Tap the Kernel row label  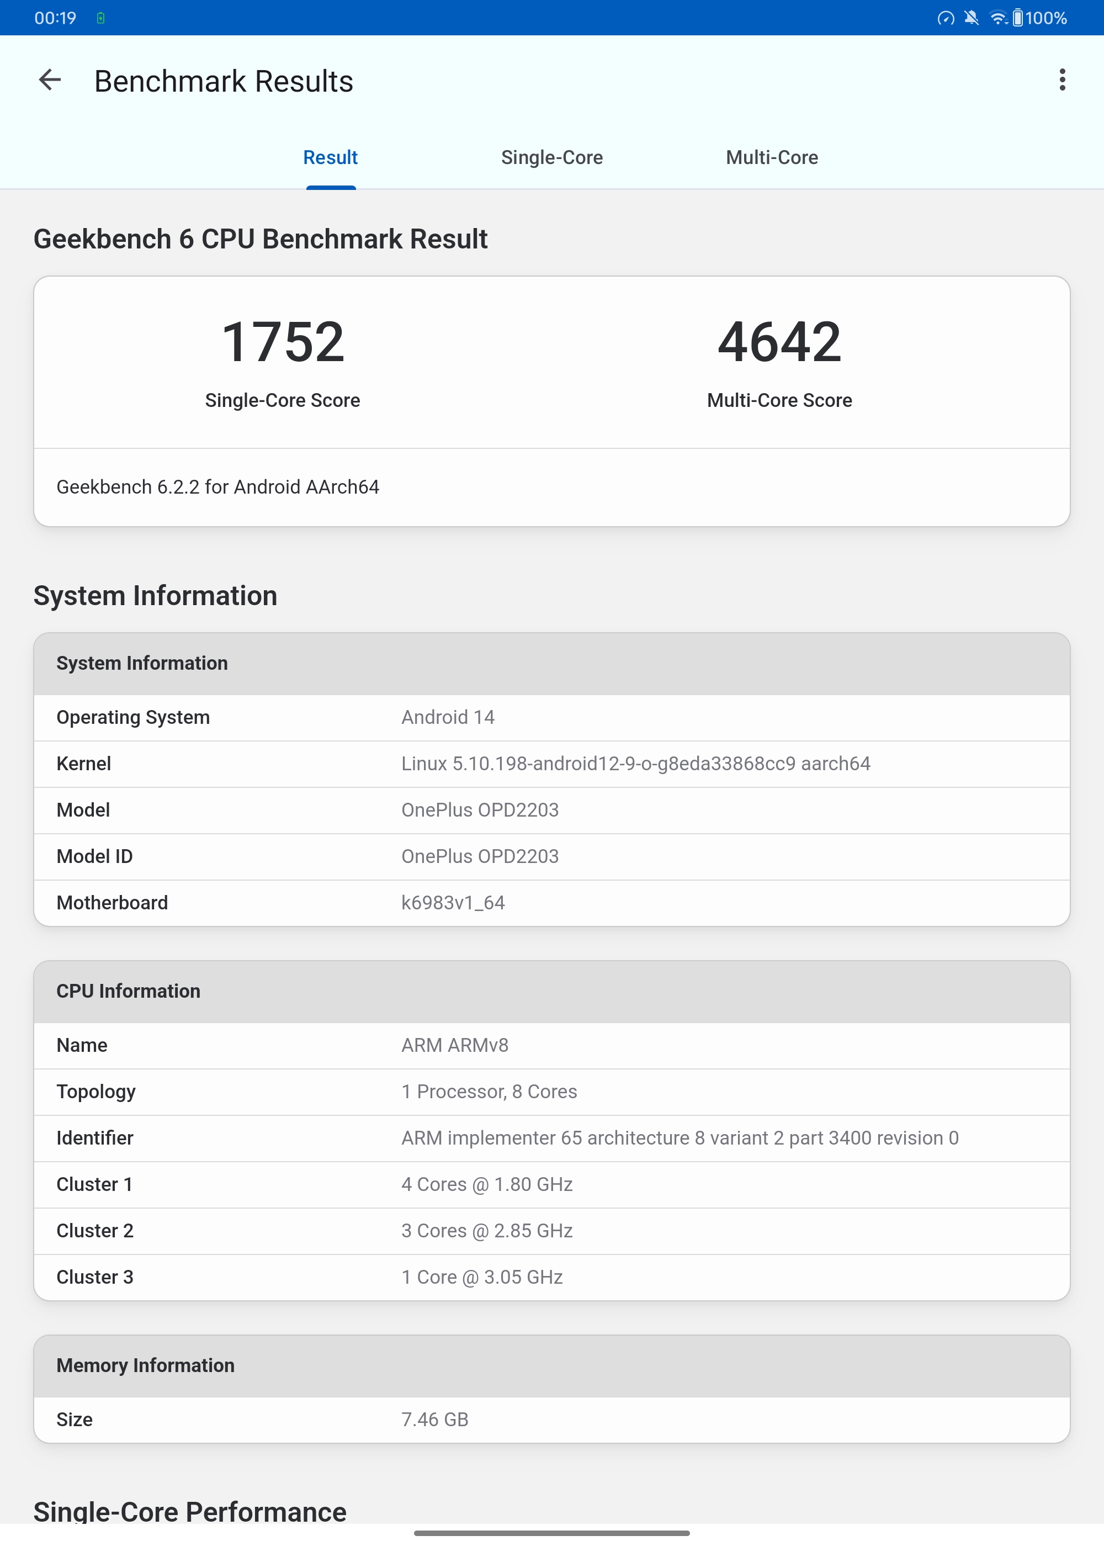pos(83,764)
